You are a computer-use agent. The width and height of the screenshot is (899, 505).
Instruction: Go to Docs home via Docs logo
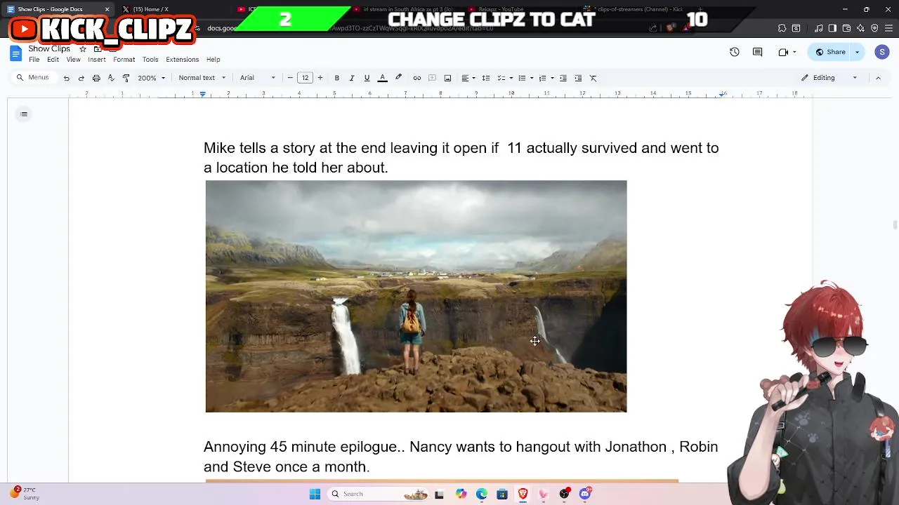point(15,54)
